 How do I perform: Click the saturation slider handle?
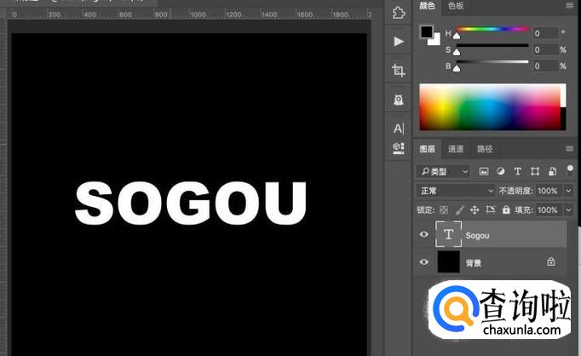[457, 52]
